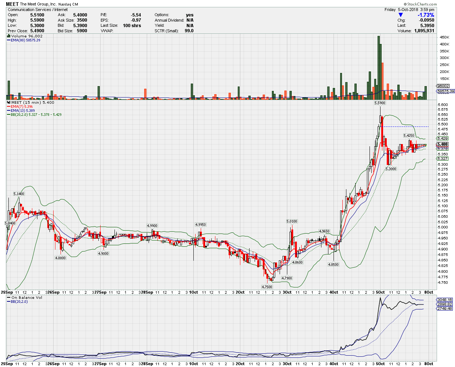Click the 5Oct date label on price axis
The width and height of the screenshot is (455, 367).
pyautogui.click(x=380, y=292)
